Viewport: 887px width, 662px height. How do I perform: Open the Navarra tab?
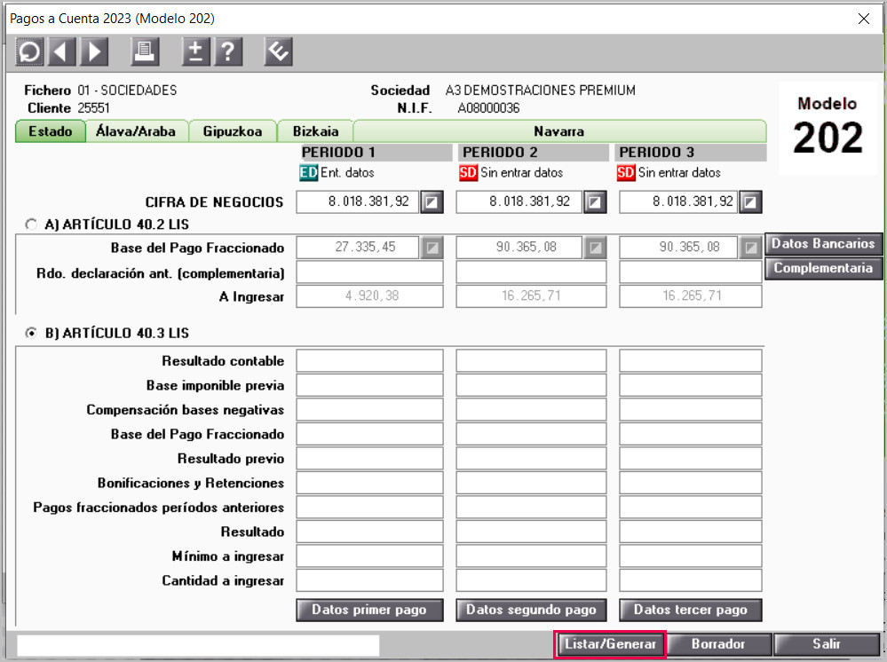pos(558,131)
